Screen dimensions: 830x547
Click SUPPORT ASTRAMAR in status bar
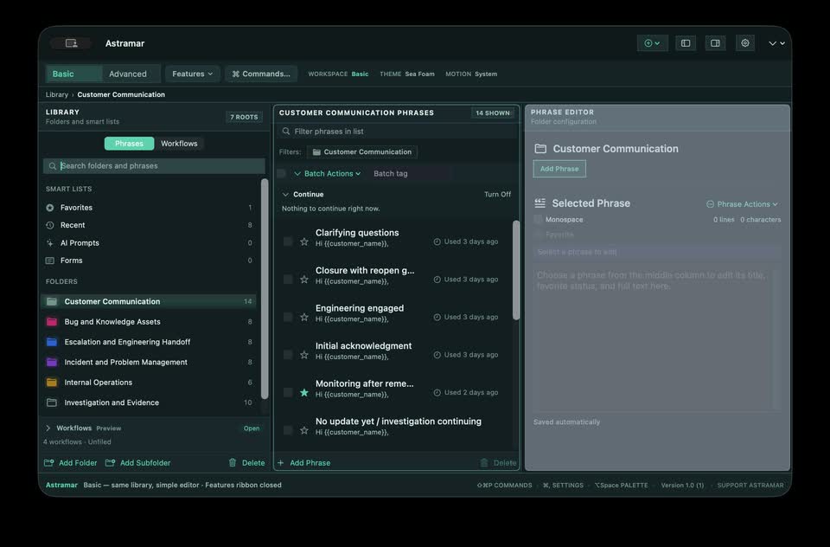[x=750, y=485]
